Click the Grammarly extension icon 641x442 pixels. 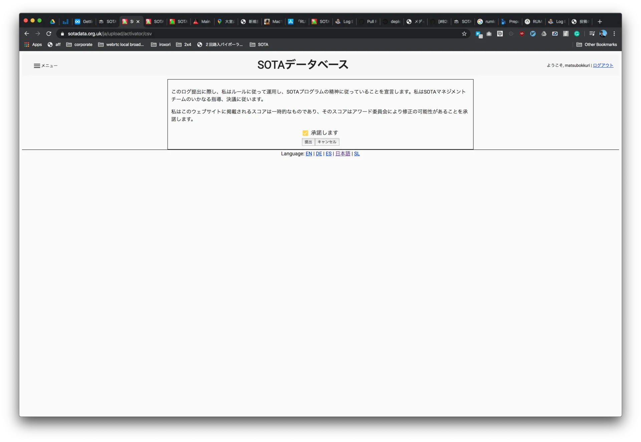(577, 34)
